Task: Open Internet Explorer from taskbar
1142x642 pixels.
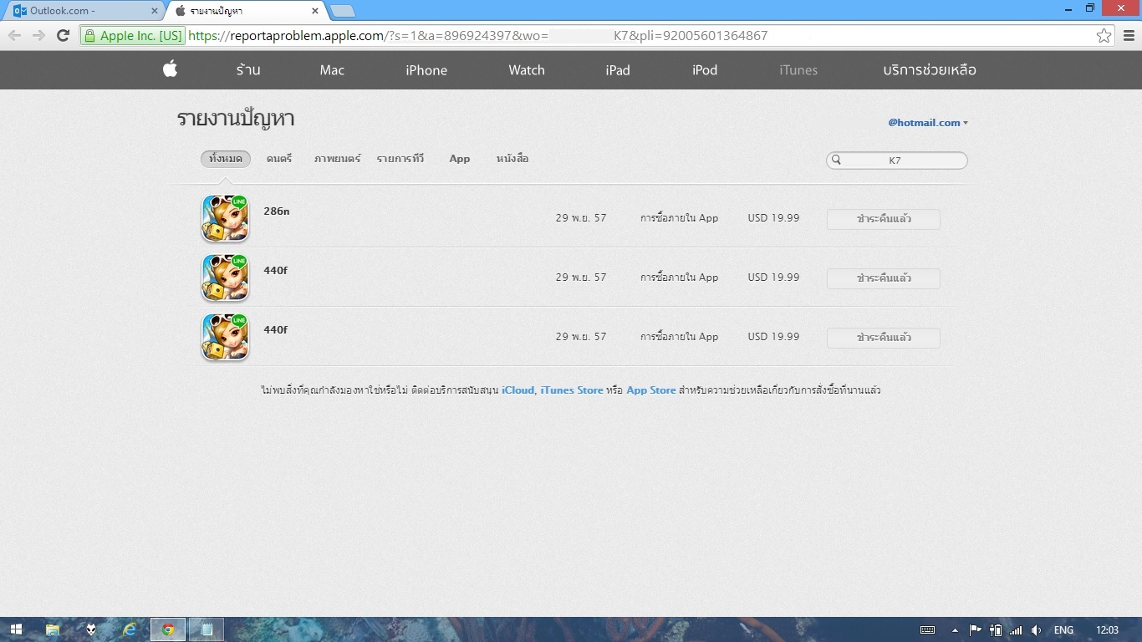Action: 130,629
